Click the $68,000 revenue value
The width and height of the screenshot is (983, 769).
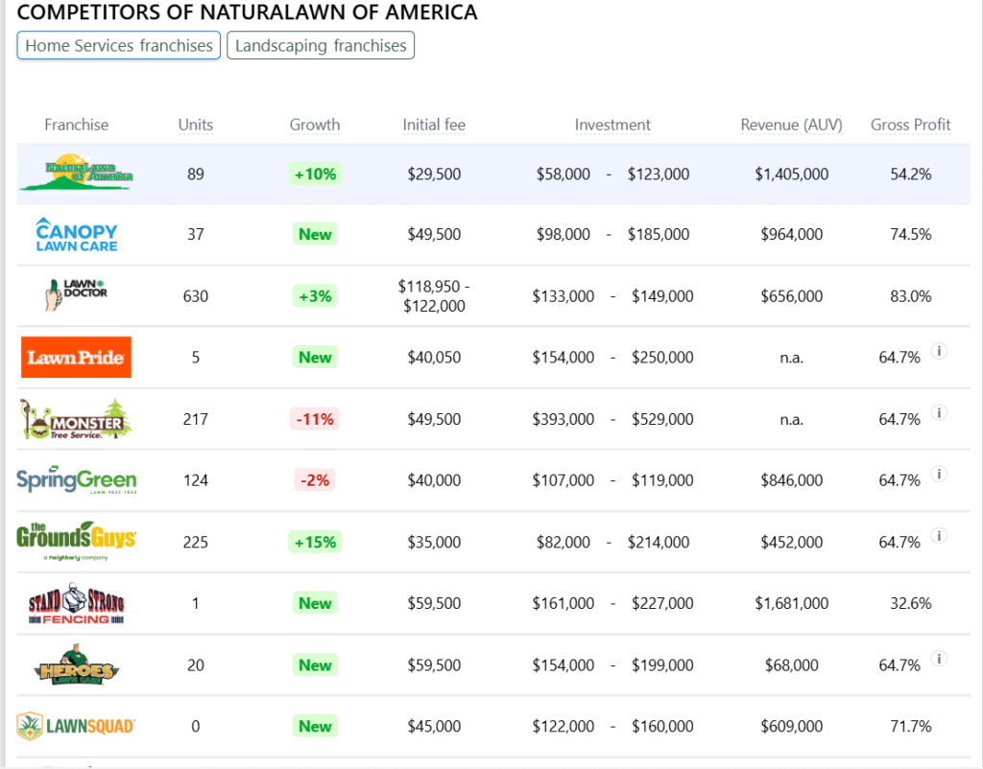pyautogui.click(x=791, y=665)
